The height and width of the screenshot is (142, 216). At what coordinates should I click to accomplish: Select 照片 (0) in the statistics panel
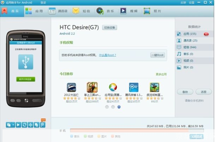(194, 67)
